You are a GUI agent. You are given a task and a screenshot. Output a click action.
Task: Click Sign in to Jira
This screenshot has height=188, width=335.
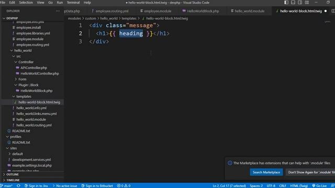(x=36, y=186)
